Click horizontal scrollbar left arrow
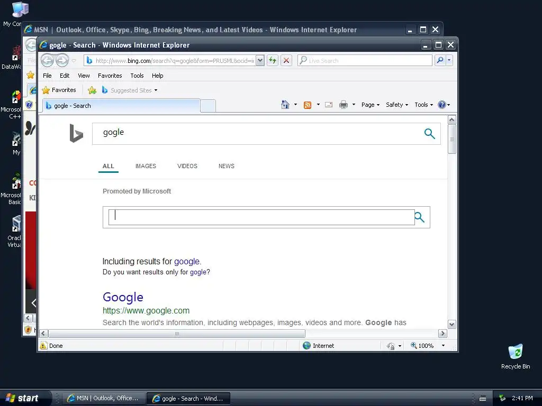This screenshot has height=406, width=542. pos(43,334)
